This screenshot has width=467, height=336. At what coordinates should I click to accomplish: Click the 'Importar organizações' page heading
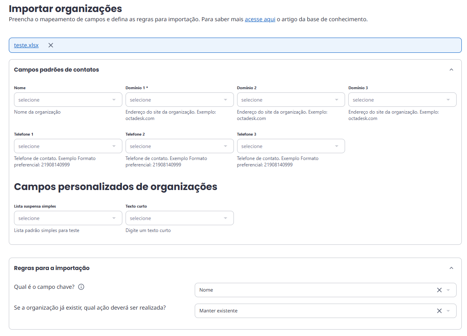[x=65, y=9]
